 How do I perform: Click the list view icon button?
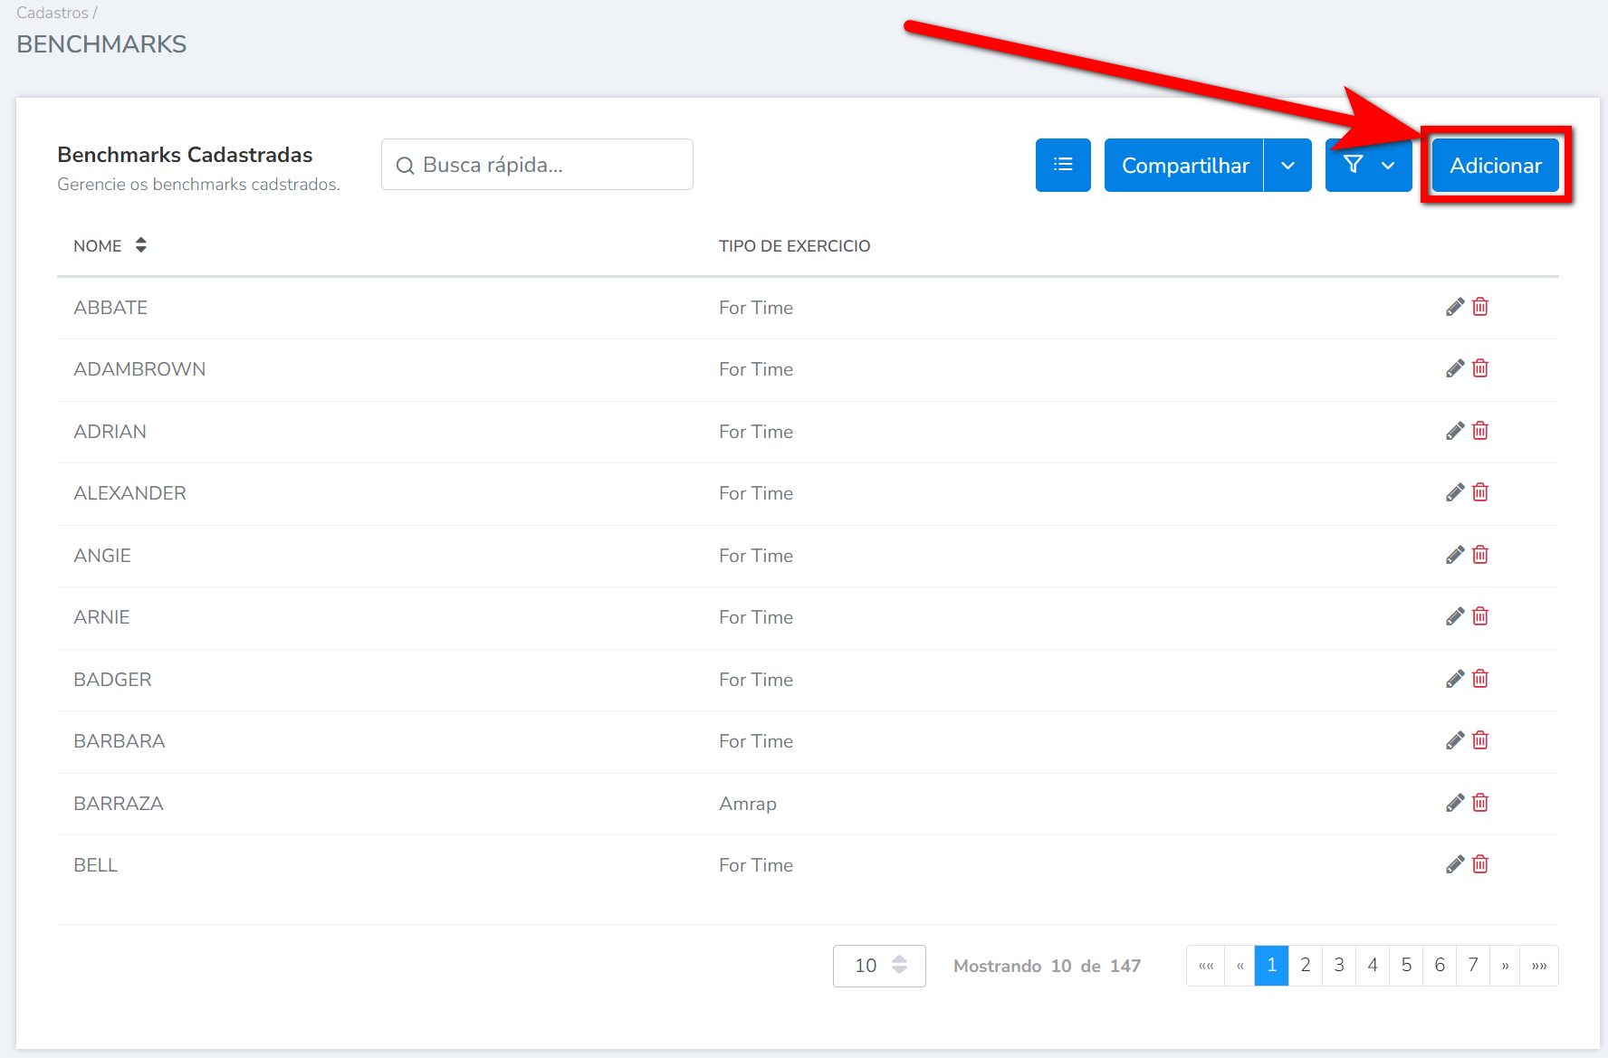(1063, 165)
